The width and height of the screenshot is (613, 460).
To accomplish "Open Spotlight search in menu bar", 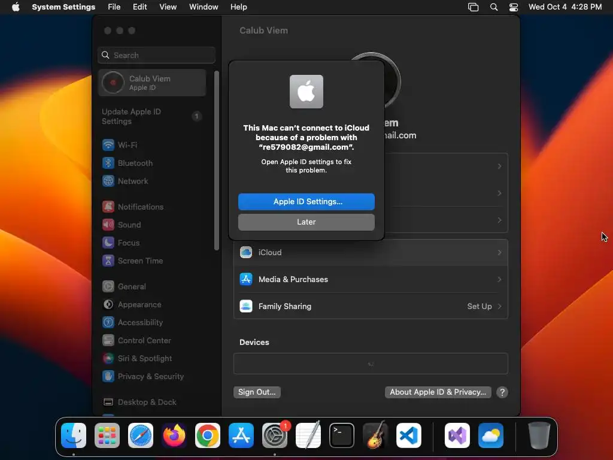I will 494,7.
